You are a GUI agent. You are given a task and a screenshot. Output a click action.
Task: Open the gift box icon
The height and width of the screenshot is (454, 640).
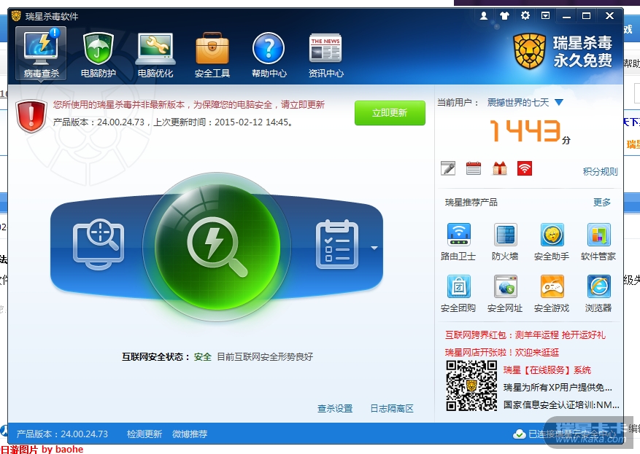pos(500,168)
